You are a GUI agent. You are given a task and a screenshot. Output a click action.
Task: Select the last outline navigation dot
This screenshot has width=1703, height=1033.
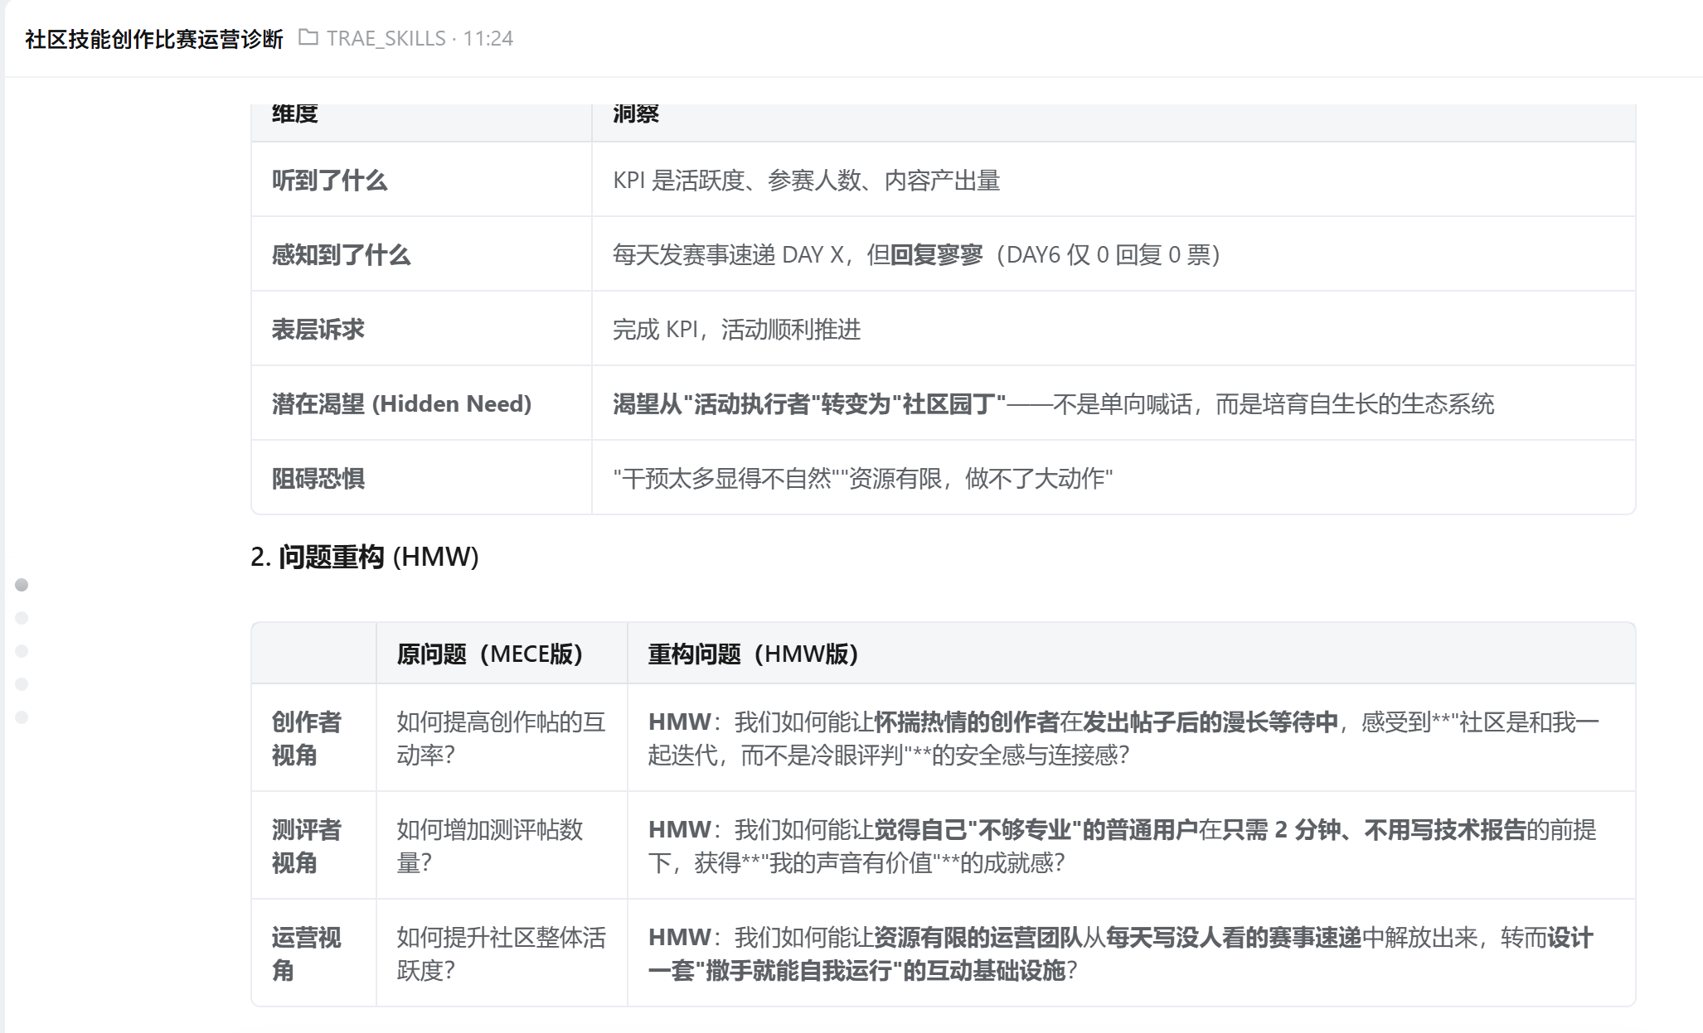point(22,717)
